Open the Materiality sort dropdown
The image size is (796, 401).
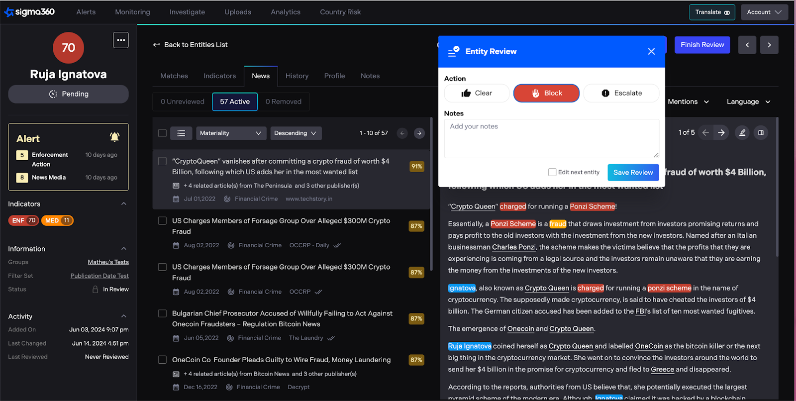[230, 133]
